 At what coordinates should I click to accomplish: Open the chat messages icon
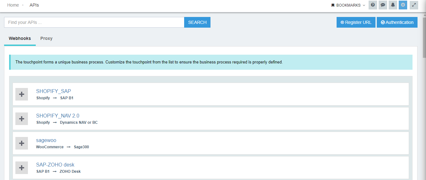[383, 5]
